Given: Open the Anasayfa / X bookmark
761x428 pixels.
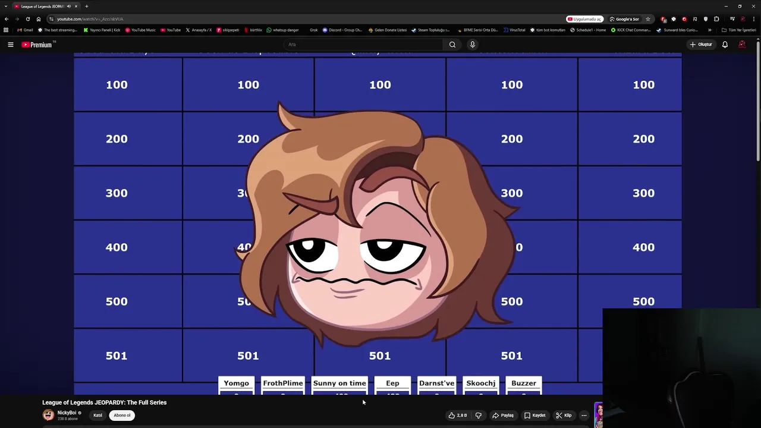Looking at the screenshot, I should tap(199, 30).
